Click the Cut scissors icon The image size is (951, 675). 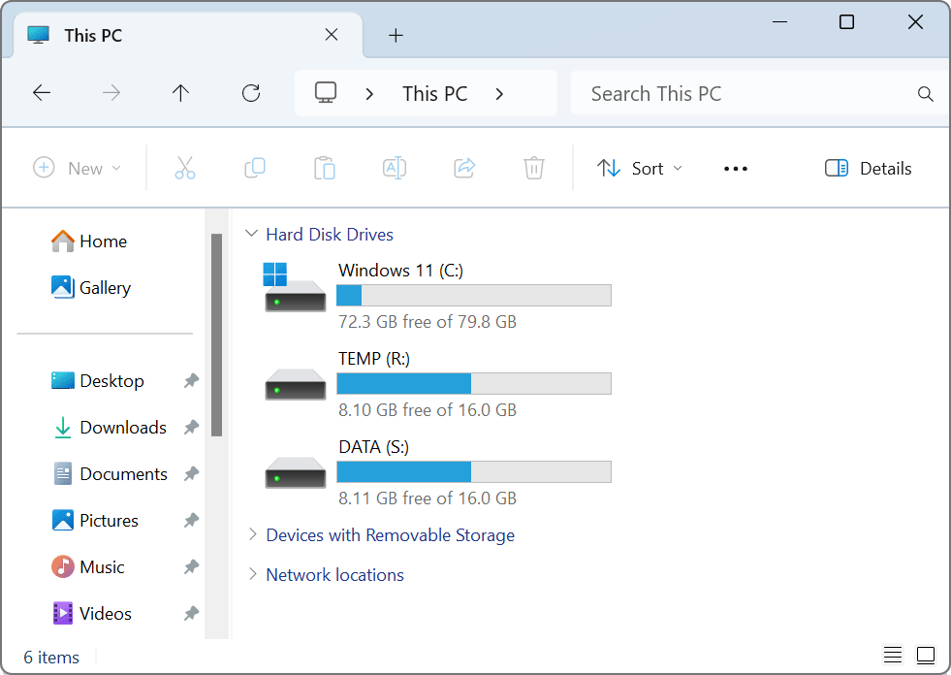(x=185, y=168)
